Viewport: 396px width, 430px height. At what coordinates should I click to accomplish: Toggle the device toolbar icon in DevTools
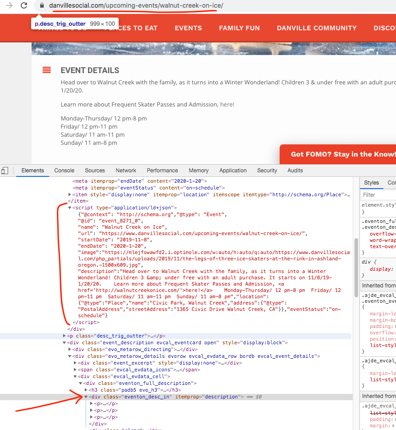tap(5, 171)
